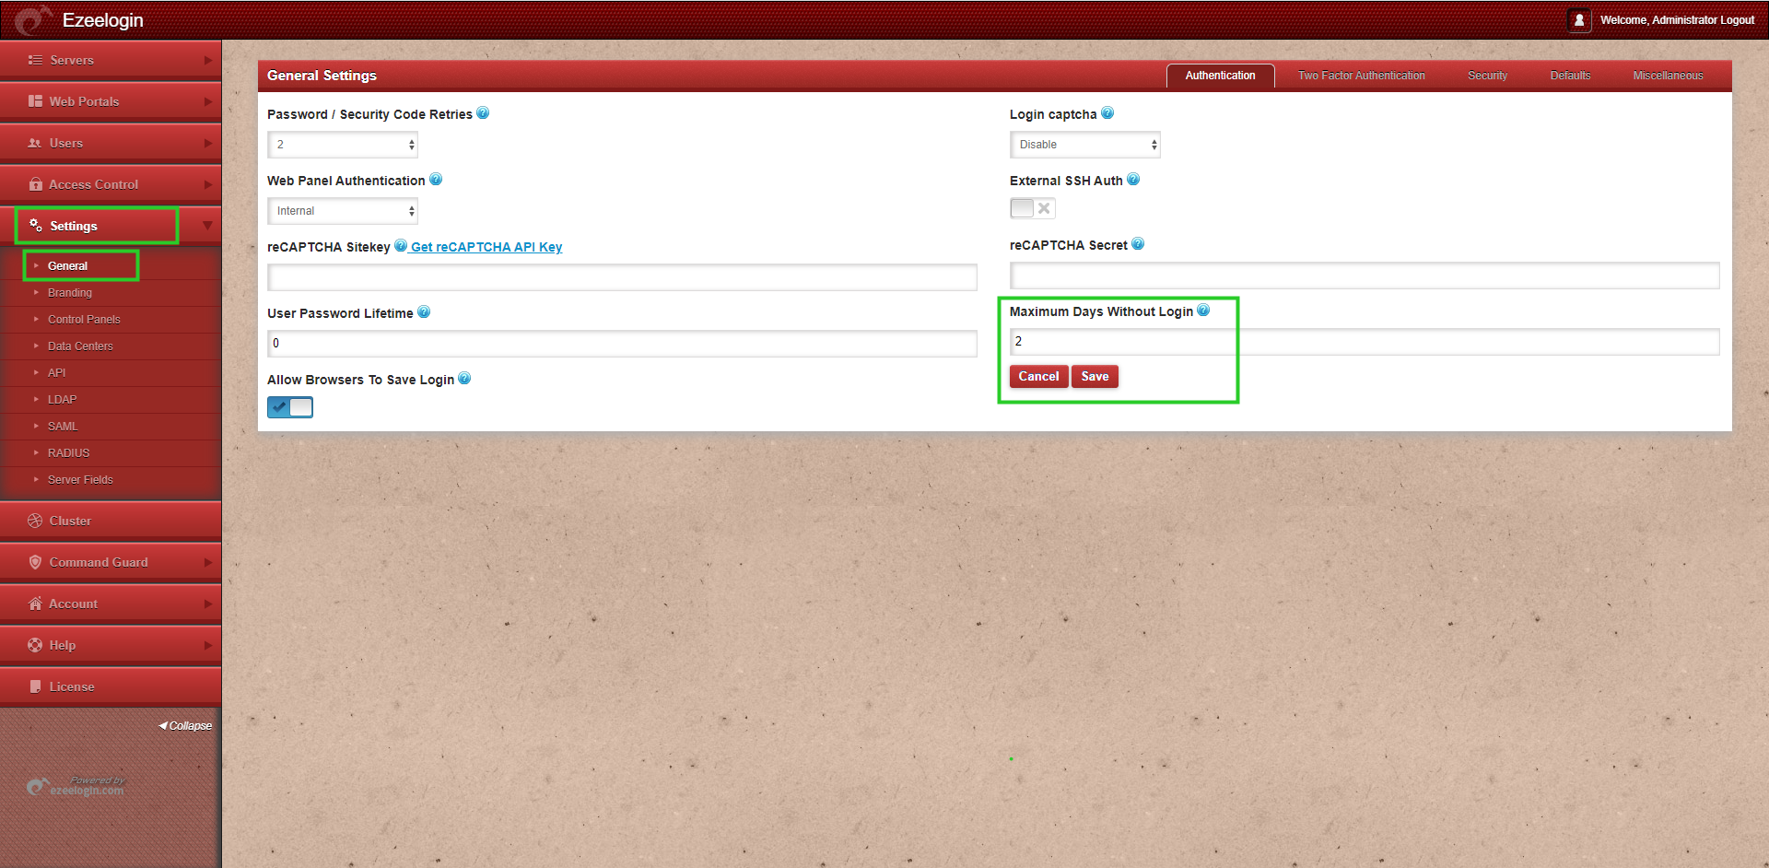This screenshot has height=868, width=1769.
Task: Expand the Help menu arrow
Action: pos(208,645)
